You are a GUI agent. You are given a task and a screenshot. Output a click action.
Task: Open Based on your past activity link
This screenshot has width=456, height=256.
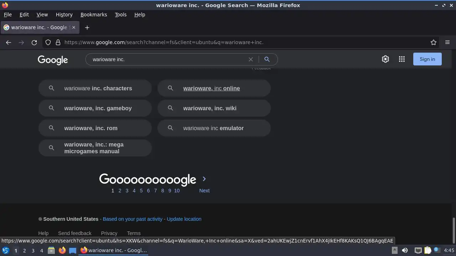(x=133, y=219)
